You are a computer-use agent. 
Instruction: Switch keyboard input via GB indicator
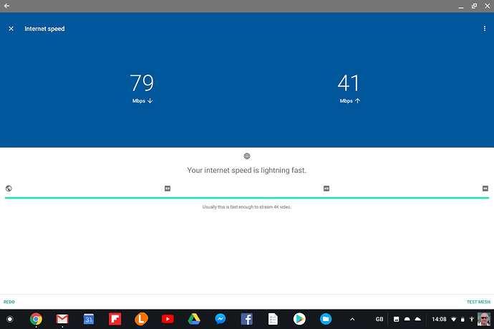(379, 319)
